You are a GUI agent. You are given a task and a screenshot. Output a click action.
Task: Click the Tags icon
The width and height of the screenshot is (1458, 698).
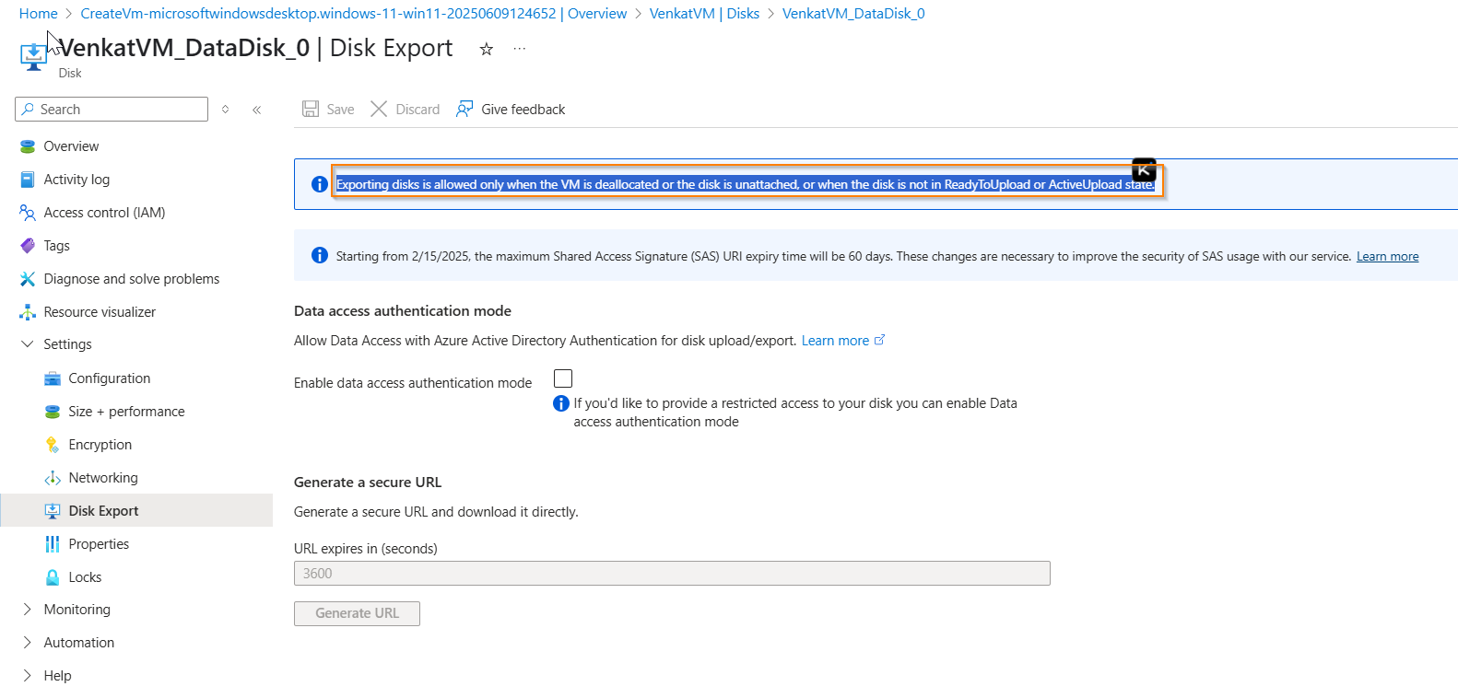[x=28, y=246]
